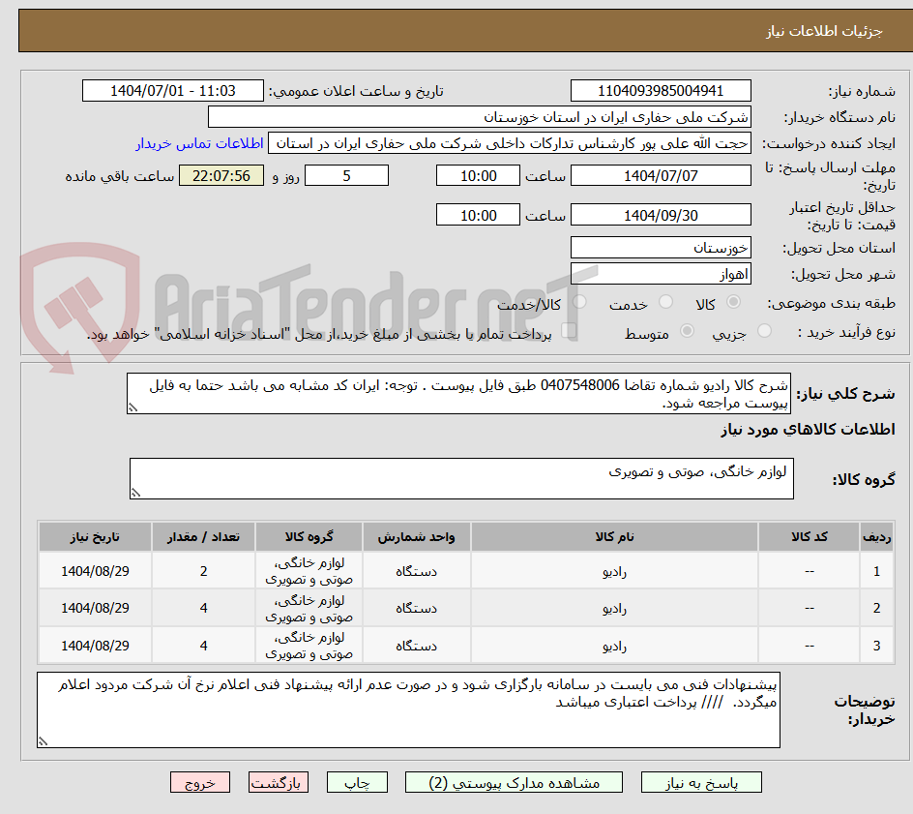Image resolution: width=913 pixels, height=814 pixels.
Task: Enable the اسناد خزانه اسلامی payment checkbox
Action: 569,330
